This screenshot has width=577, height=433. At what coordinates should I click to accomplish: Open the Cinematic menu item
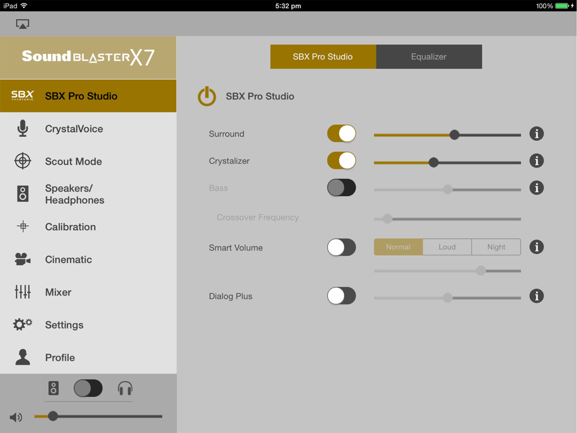point(88,259)
